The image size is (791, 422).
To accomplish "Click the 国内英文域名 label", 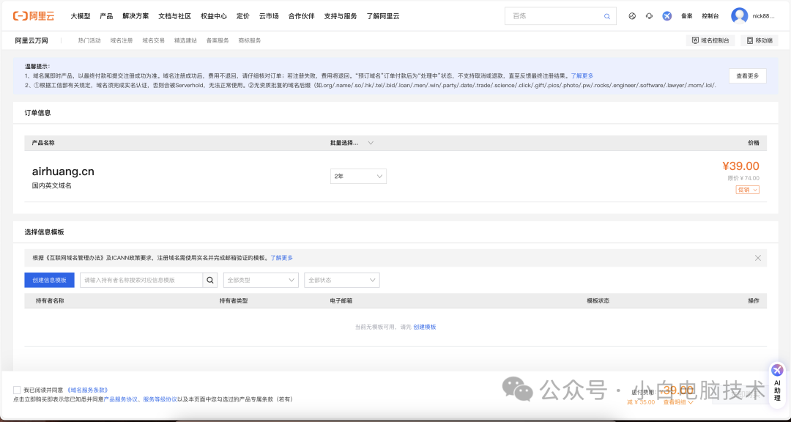I will click(52, 186).
